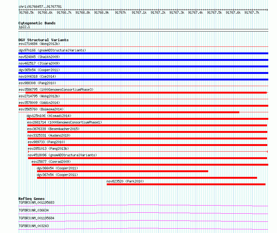277x233 pixels.
Task: Click the 91767.7k ruler tick label
Action: 252,12
